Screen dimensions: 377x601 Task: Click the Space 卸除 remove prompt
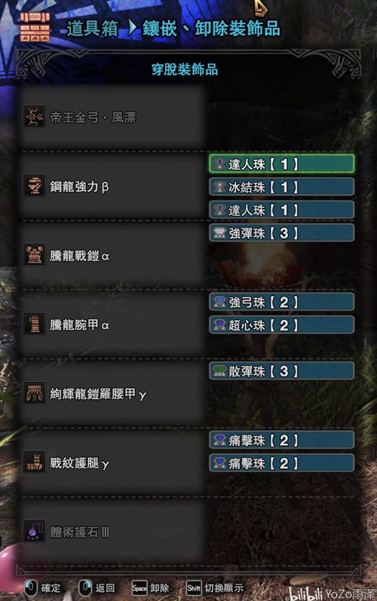(151, 588)
